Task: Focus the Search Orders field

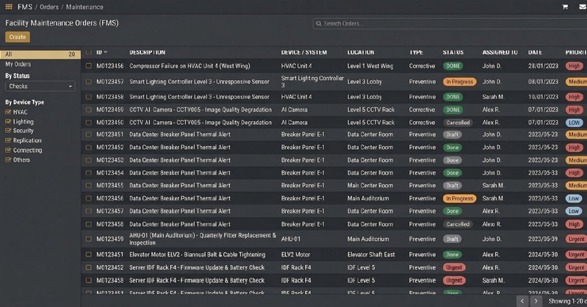Action: pyautogui.click(x=451, y=24)
